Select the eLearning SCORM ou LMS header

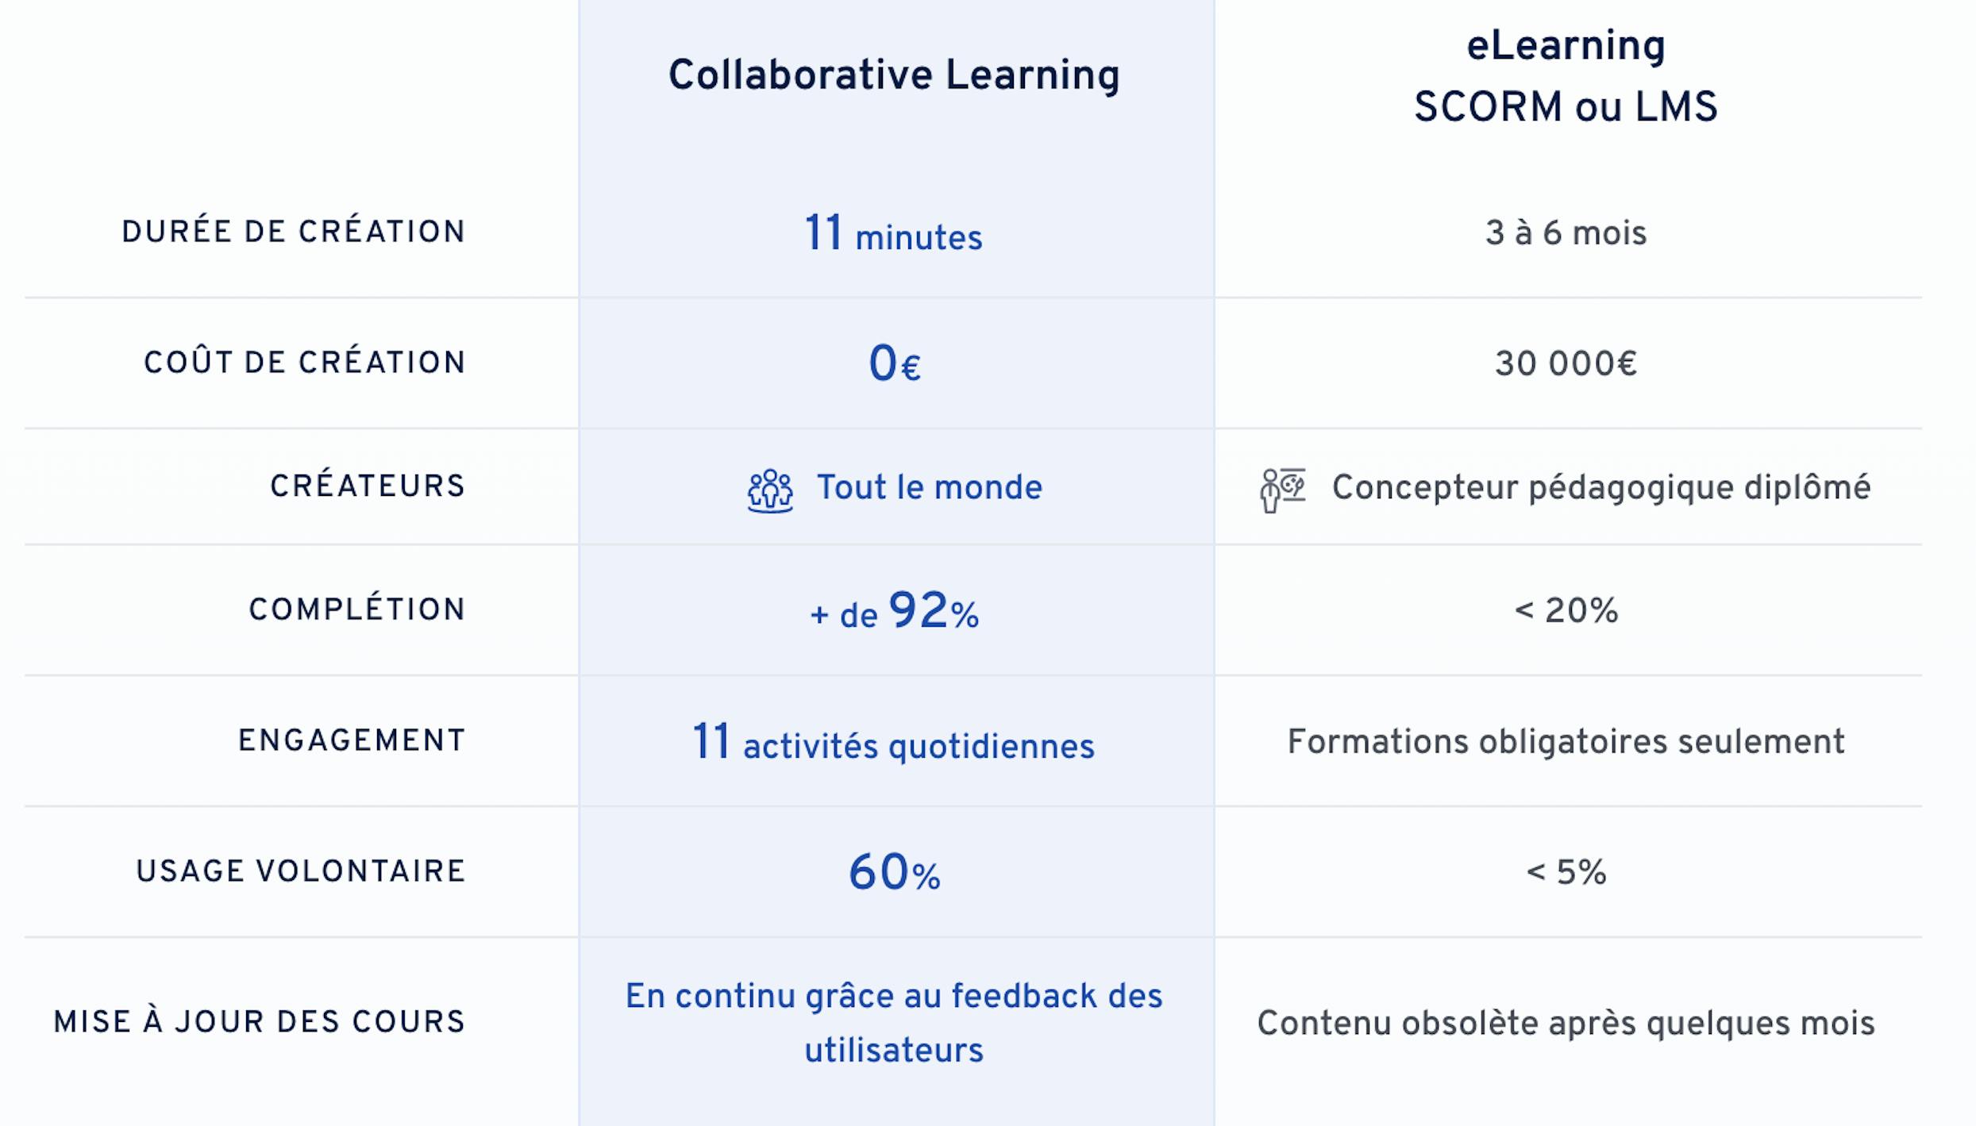1566,76
